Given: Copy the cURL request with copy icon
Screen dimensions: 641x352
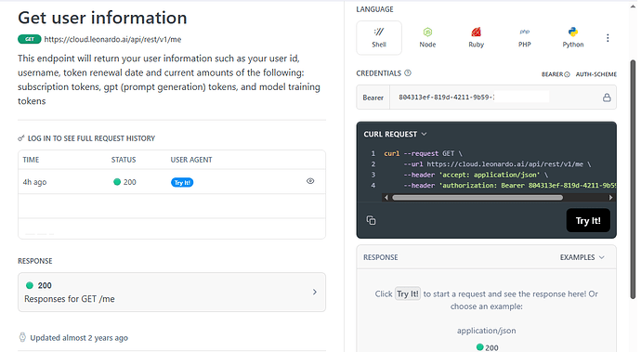Looking at the screenshot, I should [371, 220].
